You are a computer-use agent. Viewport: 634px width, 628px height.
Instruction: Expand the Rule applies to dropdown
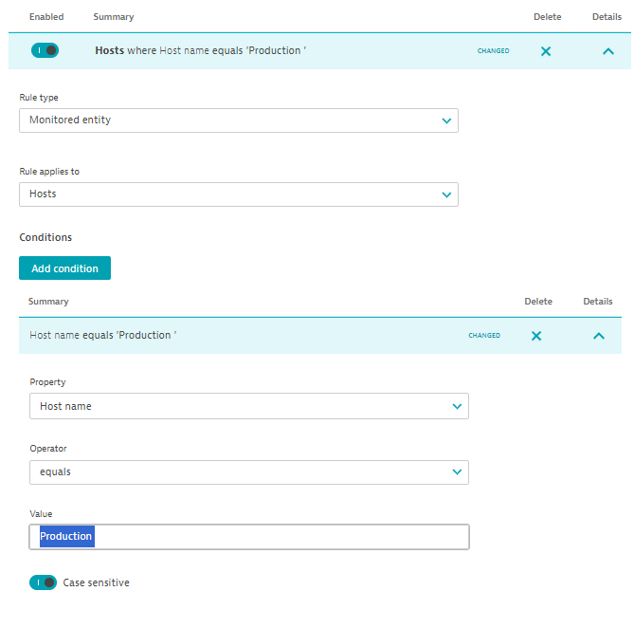click(239, 194)
